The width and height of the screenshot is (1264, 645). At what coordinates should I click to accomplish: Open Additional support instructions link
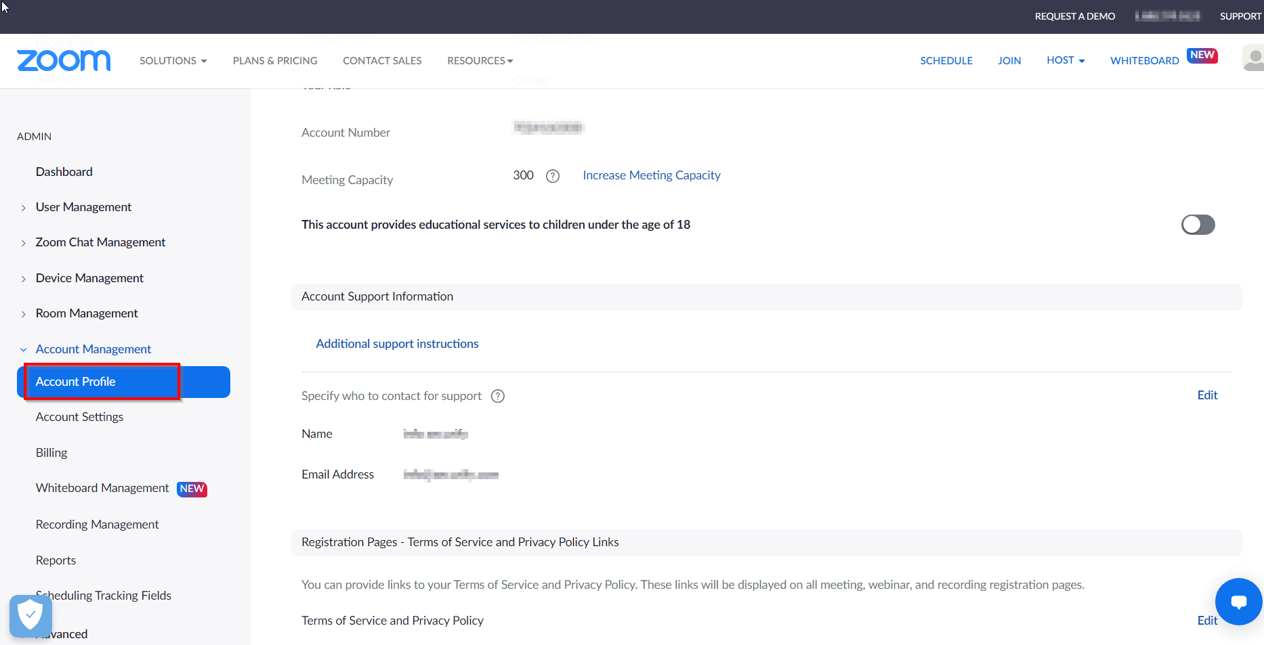coord(397,344)
